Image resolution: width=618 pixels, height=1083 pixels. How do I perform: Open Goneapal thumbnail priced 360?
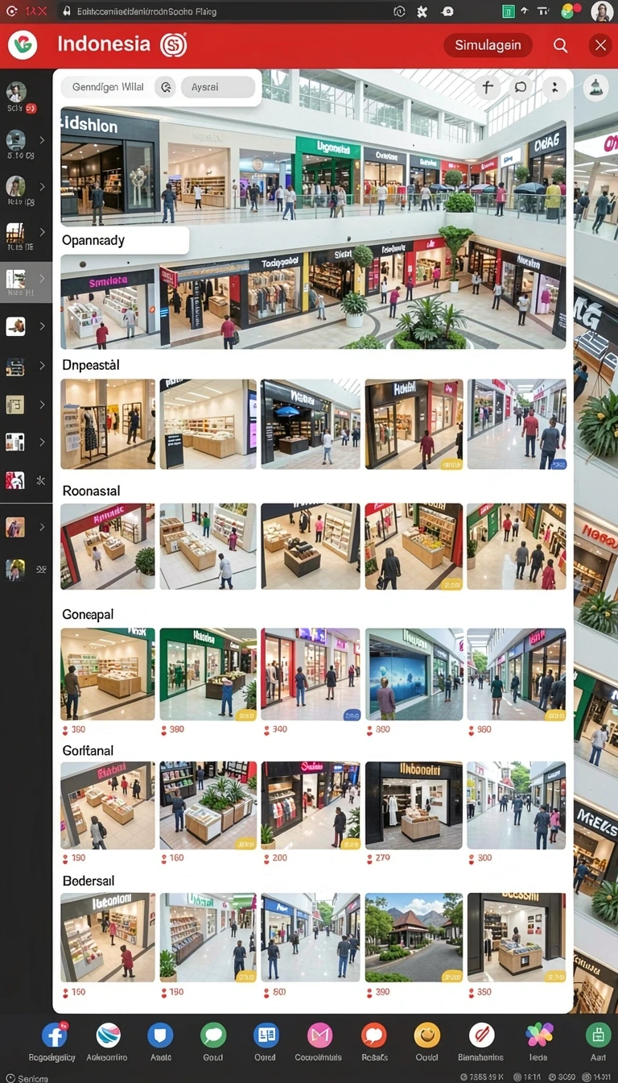tap(108, 674)
